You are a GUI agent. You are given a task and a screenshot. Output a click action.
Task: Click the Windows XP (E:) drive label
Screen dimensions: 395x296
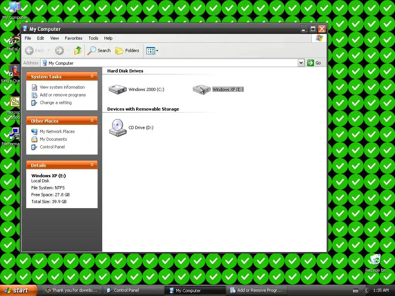tap(228, 89)
